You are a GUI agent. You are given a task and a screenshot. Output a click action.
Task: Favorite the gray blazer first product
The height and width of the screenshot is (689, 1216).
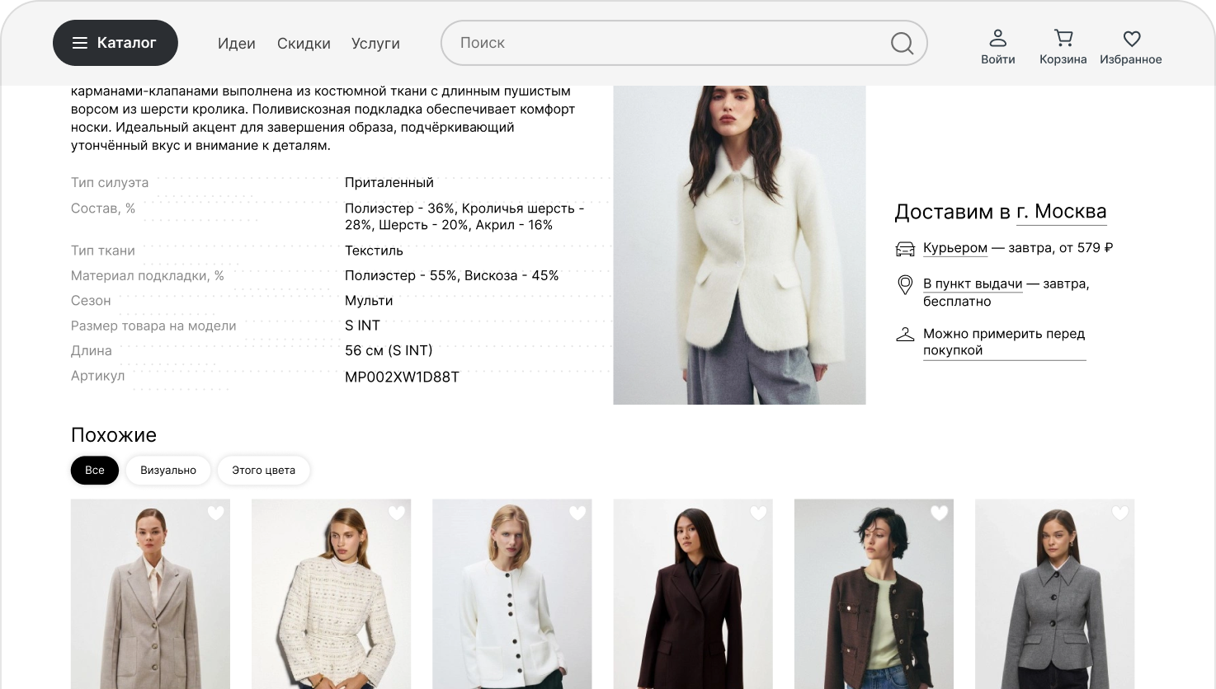point(215,513)
